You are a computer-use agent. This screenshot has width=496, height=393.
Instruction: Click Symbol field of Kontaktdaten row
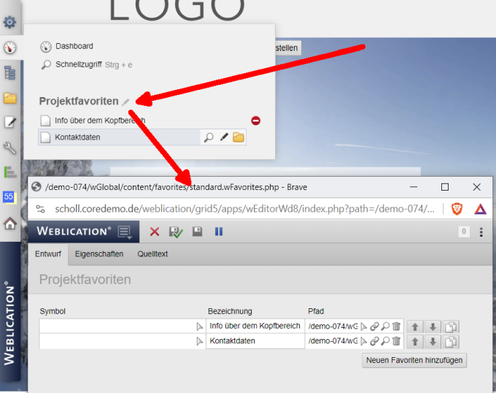(117, 341)
